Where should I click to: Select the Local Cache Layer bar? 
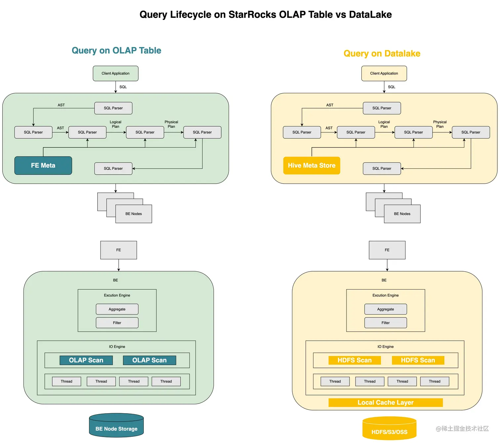[x=386, y=403]
